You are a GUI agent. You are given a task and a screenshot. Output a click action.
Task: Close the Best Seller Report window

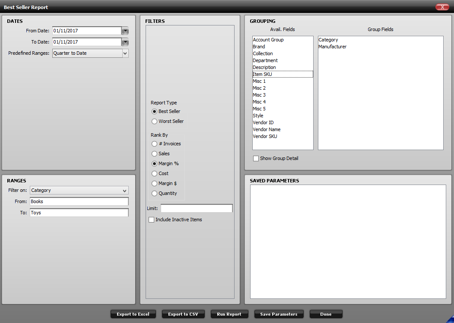[x=442, y=7]
